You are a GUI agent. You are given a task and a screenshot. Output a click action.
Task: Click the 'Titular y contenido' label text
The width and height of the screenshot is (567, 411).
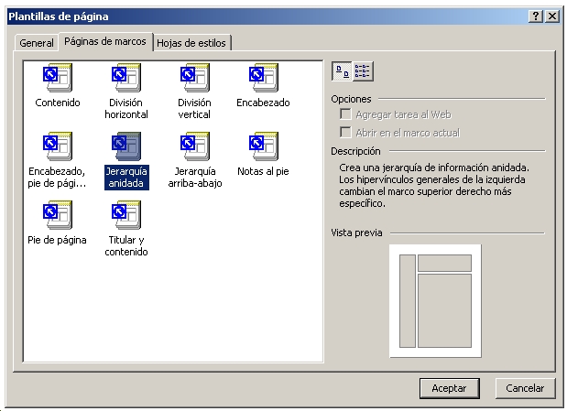(x=126, y=246)
